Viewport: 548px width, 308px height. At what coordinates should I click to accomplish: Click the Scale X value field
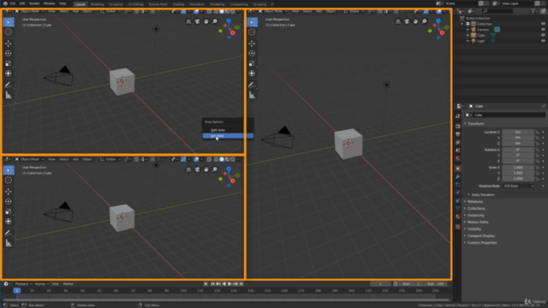pyautogui.click(x=518, y=168)
